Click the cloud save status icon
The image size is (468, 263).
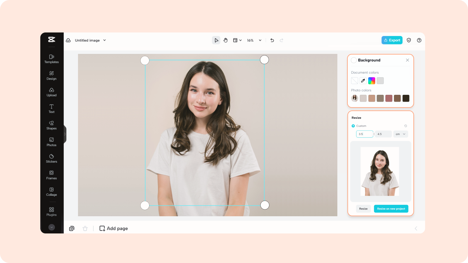pos(68,40)
